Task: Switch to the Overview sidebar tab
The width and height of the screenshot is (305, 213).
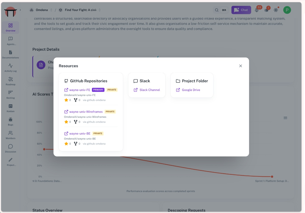Action: point(10,28)
